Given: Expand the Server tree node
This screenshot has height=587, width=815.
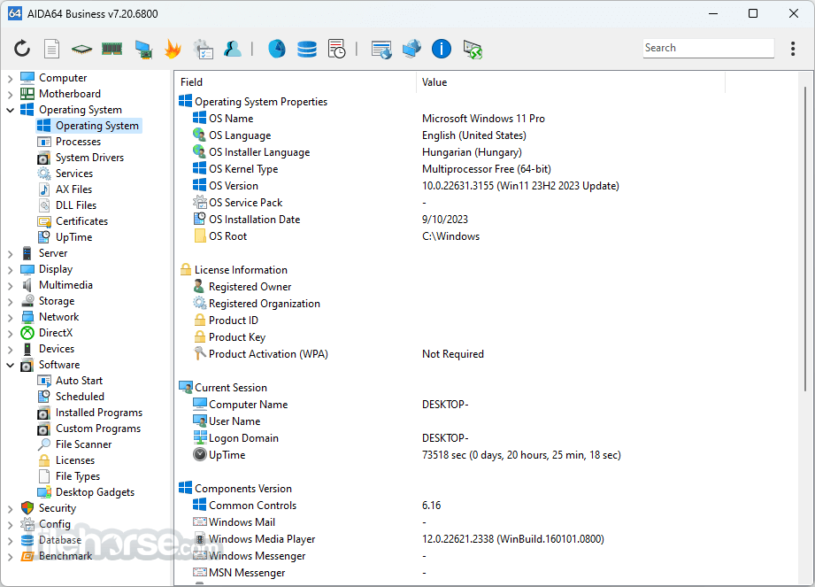Looking at the screenshot, I should point(11,254).
